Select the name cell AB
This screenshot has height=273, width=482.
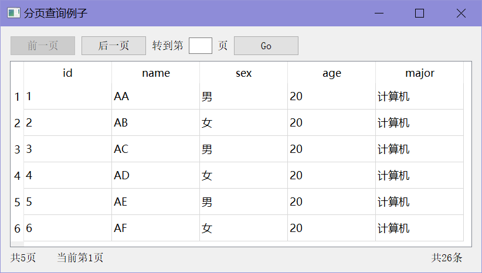tap(156, 123)
